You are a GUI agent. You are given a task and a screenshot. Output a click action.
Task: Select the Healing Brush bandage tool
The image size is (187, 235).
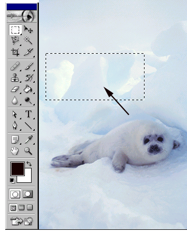15,66
